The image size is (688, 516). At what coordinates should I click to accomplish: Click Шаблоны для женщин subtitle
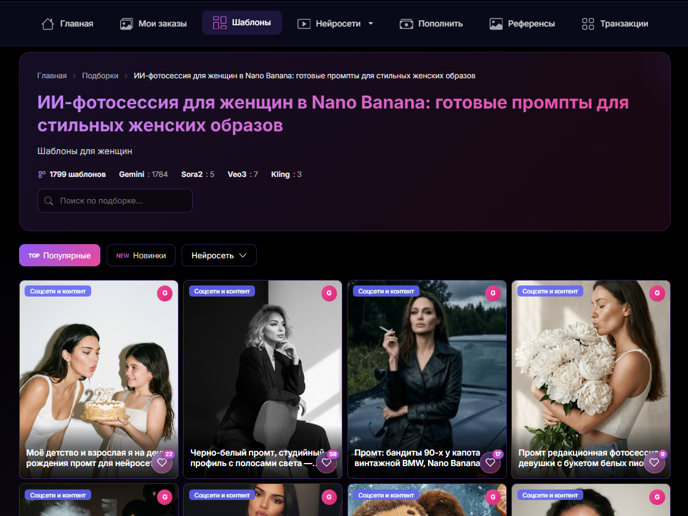tap(84, 151)
